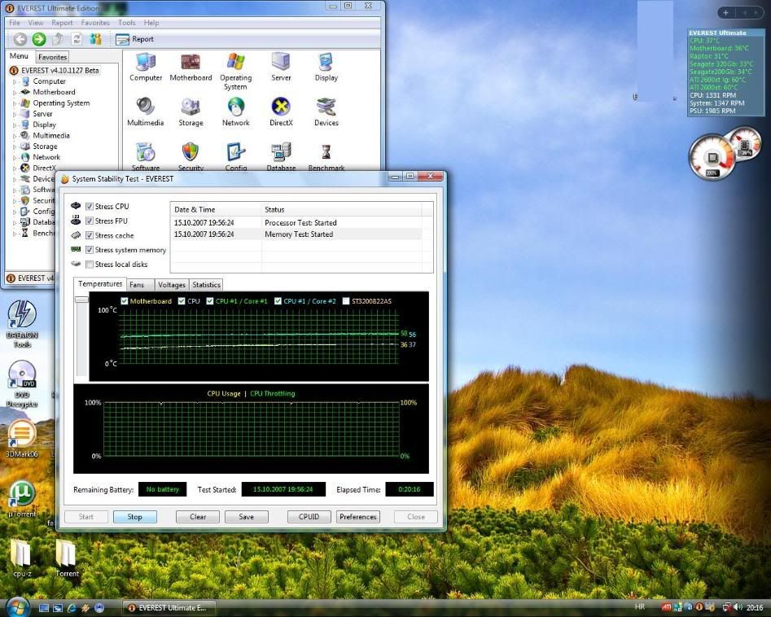
Task: Uncheck the Stress cache checkbox
Action: pyautogui.click(x=90, y=235)
